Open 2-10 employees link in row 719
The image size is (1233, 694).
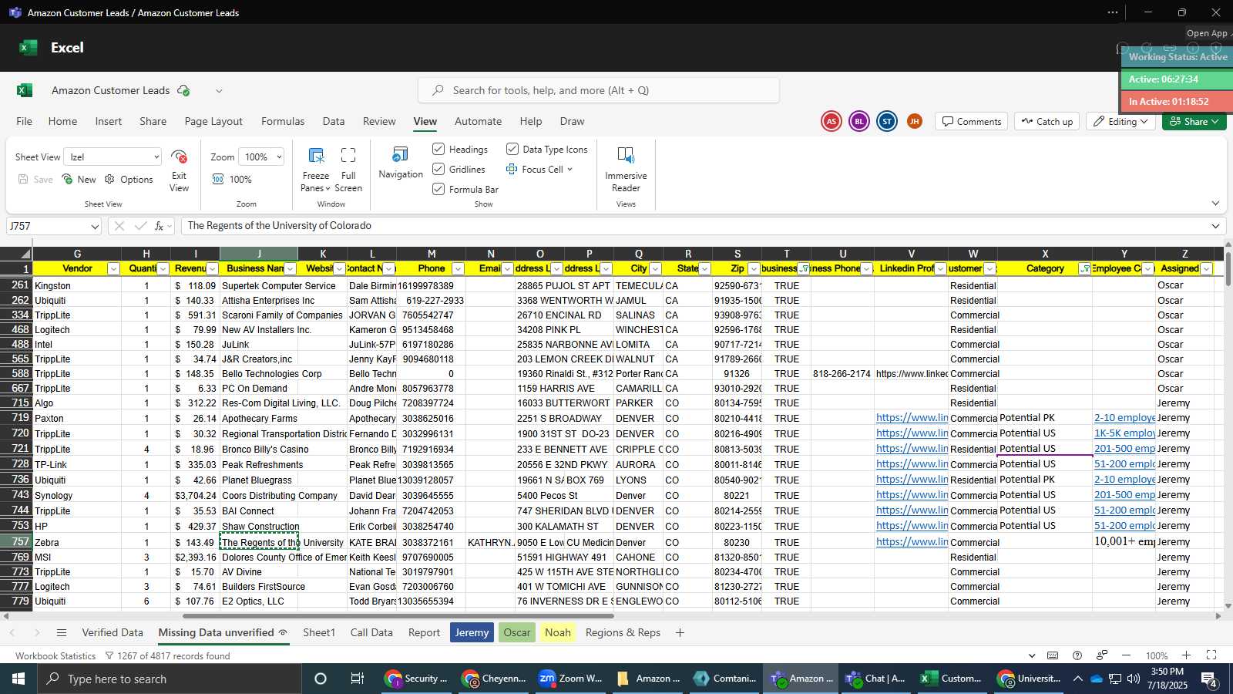[x=1124, y=417]
